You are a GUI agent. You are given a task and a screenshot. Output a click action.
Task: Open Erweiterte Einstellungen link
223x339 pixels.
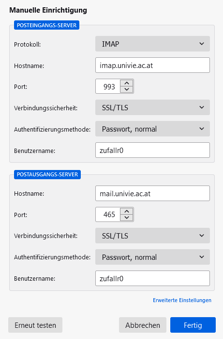182,300
